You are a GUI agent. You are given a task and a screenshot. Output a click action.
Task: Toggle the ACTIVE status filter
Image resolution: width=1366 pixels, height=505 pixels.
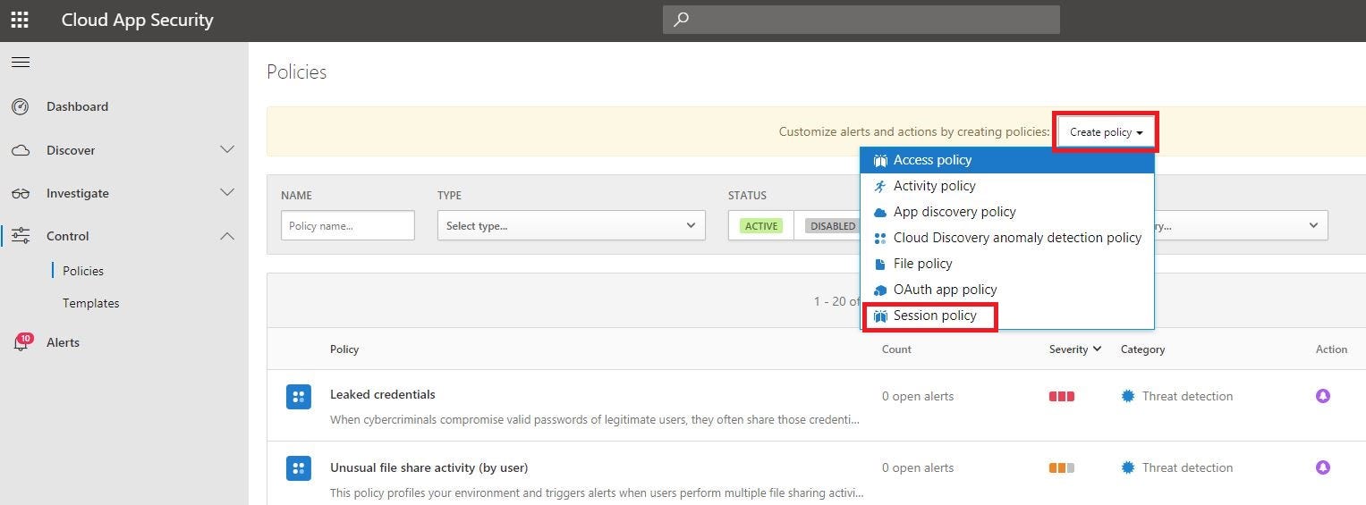761,226
